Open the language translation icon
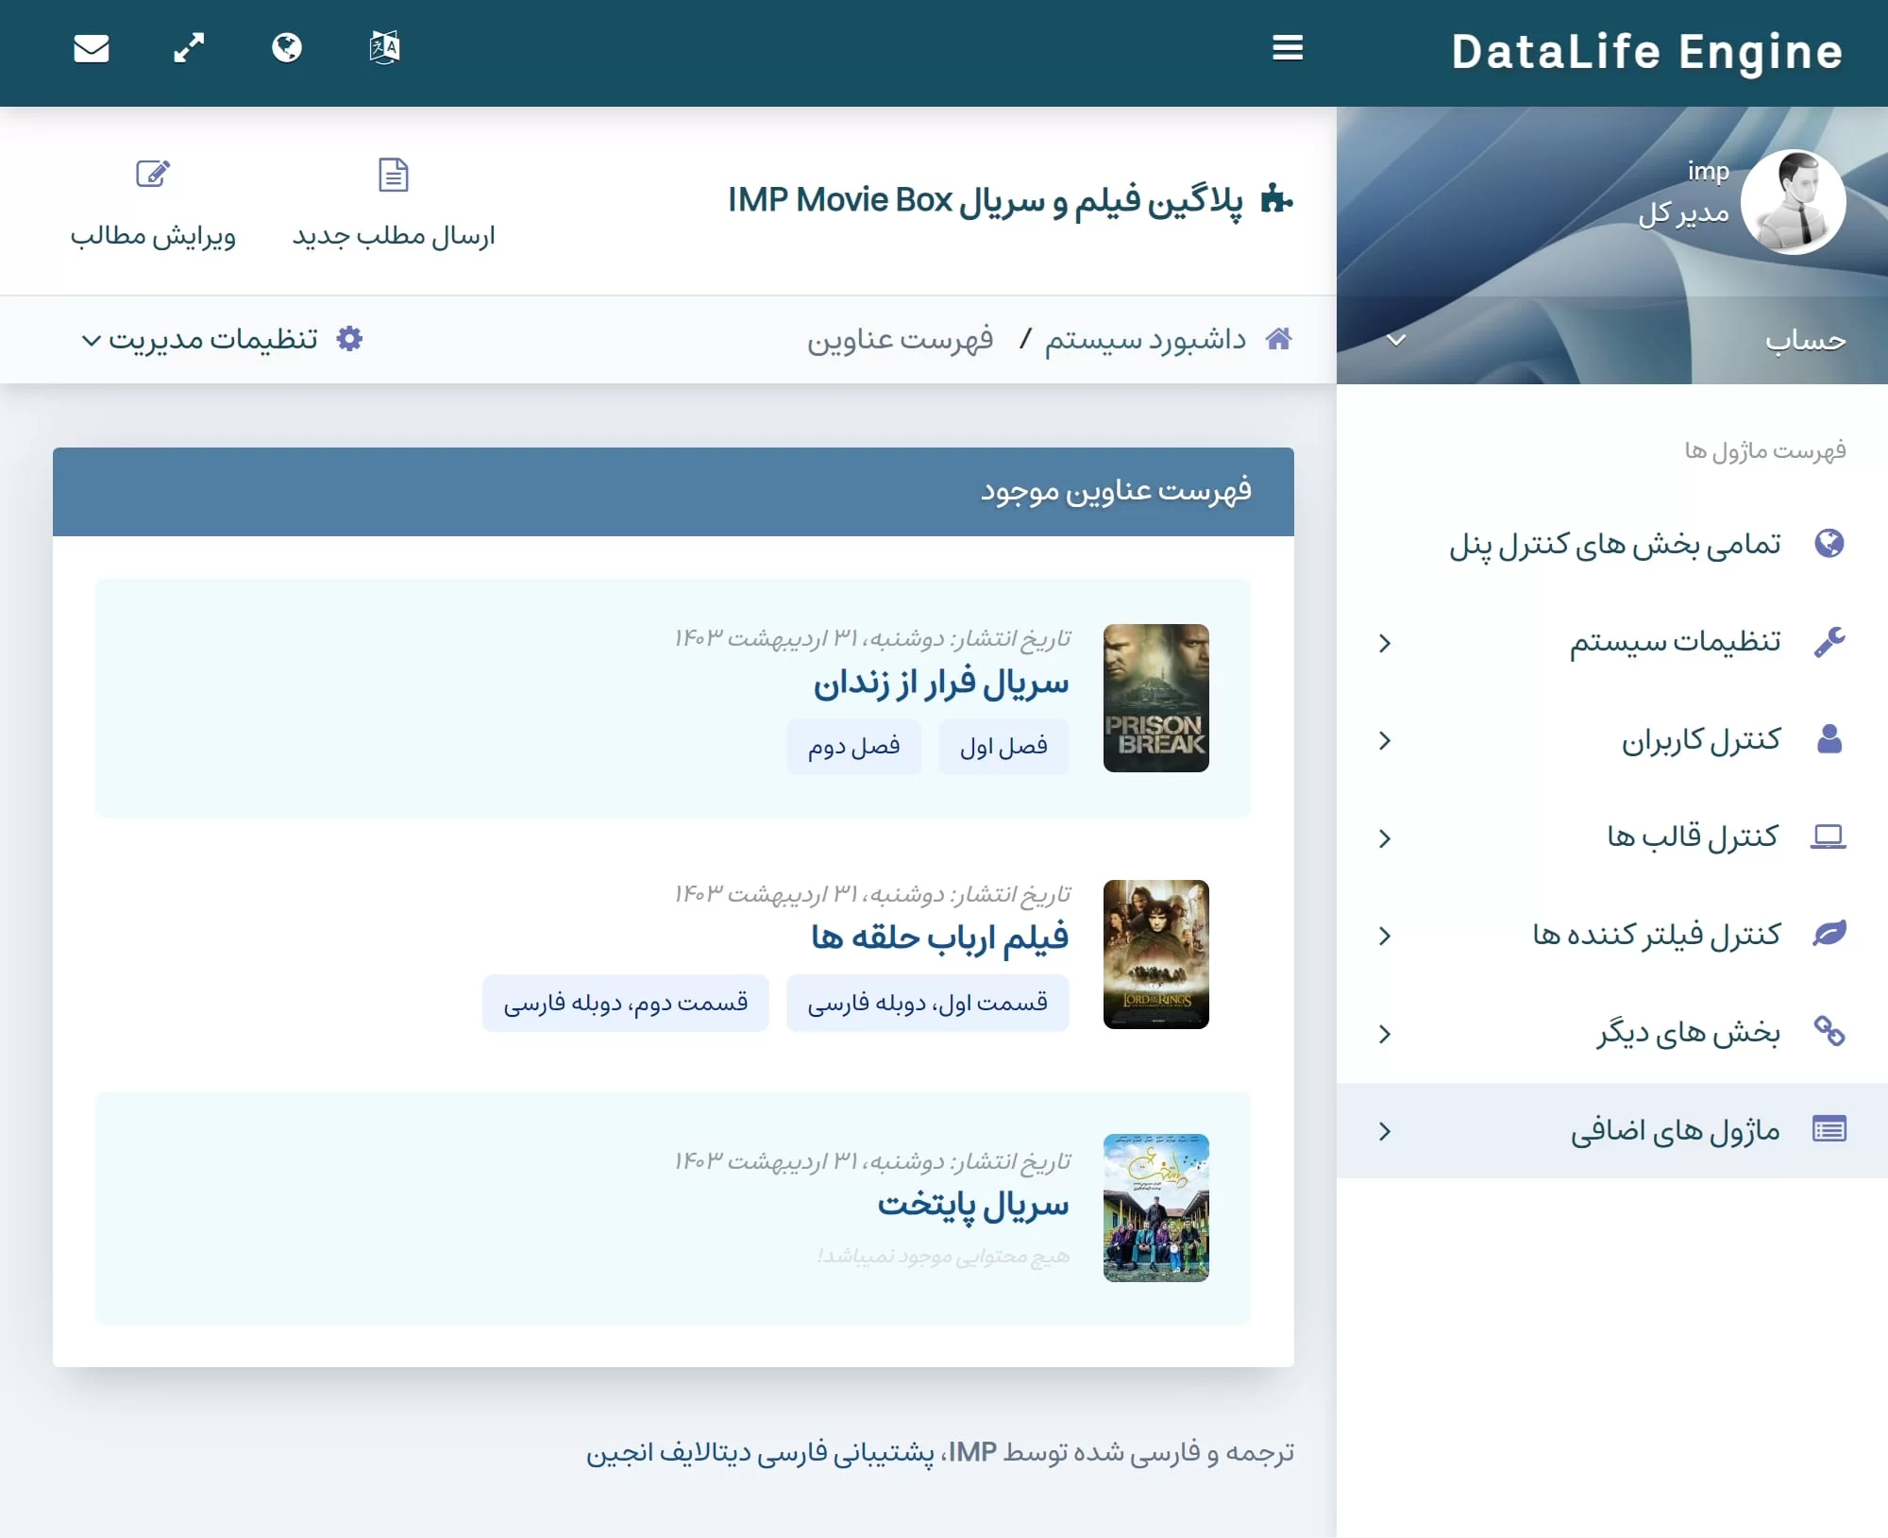1888x1538 pixels. 384,48
